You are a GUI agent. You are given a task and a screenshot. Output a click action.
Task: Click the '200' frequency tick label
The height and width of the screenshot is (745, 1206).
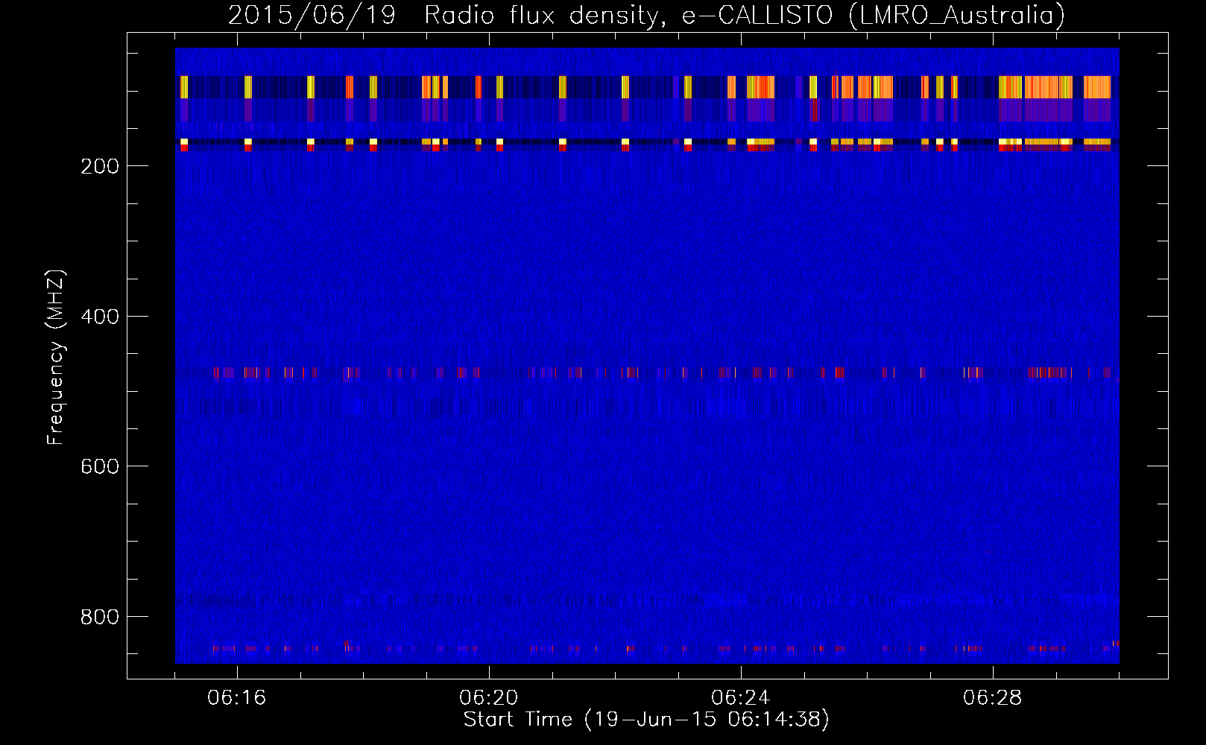click(100, 166)
